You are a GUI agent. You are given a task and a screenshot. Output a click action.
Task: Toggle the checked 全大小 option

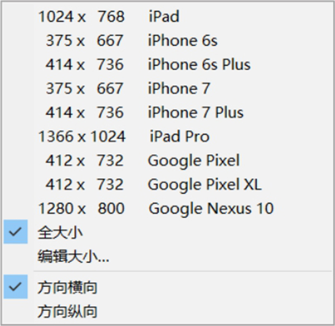[167, 232]
